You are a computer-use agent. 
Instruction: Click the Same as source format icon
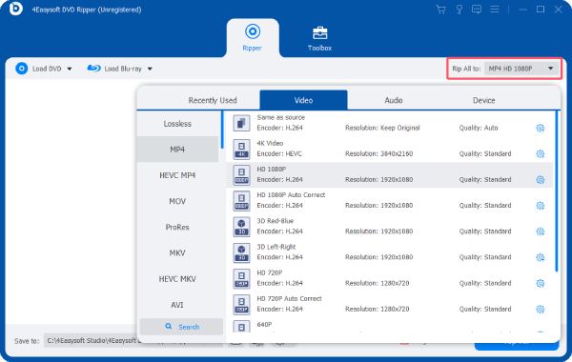coord(241,123)
